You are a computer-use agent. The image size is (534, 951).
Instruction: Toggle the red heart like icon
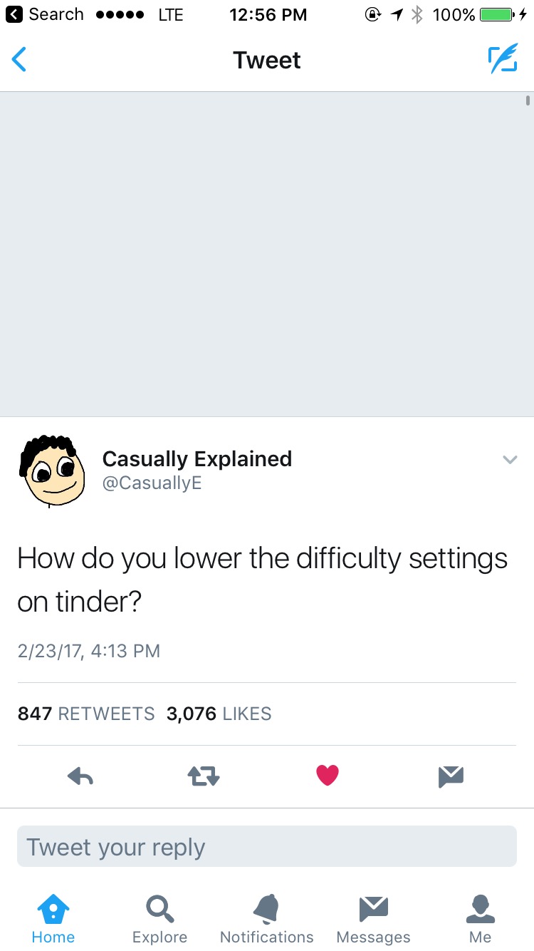pyautogui.click(x=328, y=776)
